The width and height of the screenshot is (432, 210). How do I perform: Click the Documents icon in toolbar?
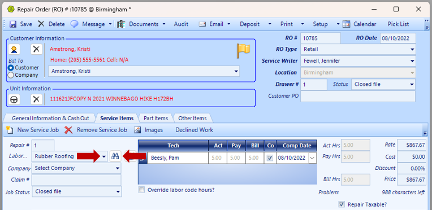coord(120,24)
